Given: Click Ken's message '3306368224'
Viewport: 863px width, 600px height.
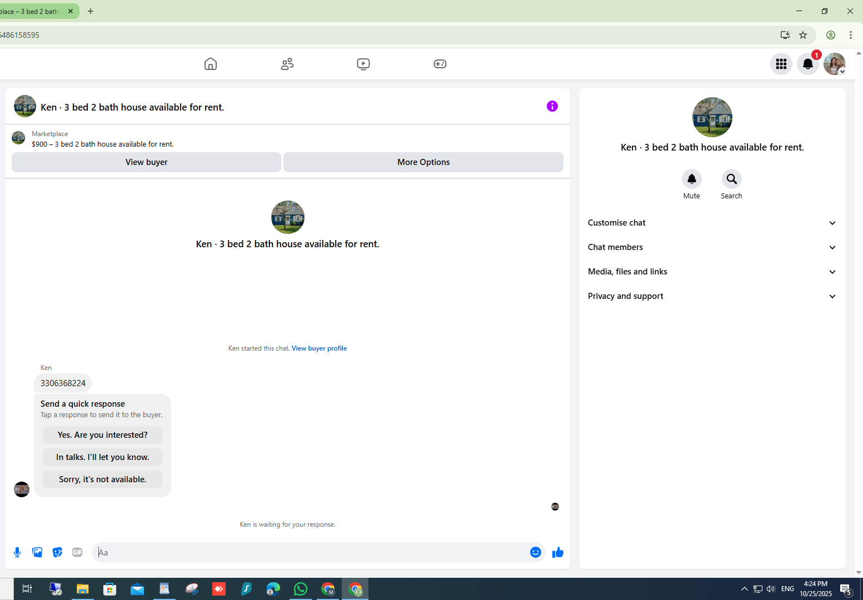Looking at the screenshot, I should (x=63, y=383).
